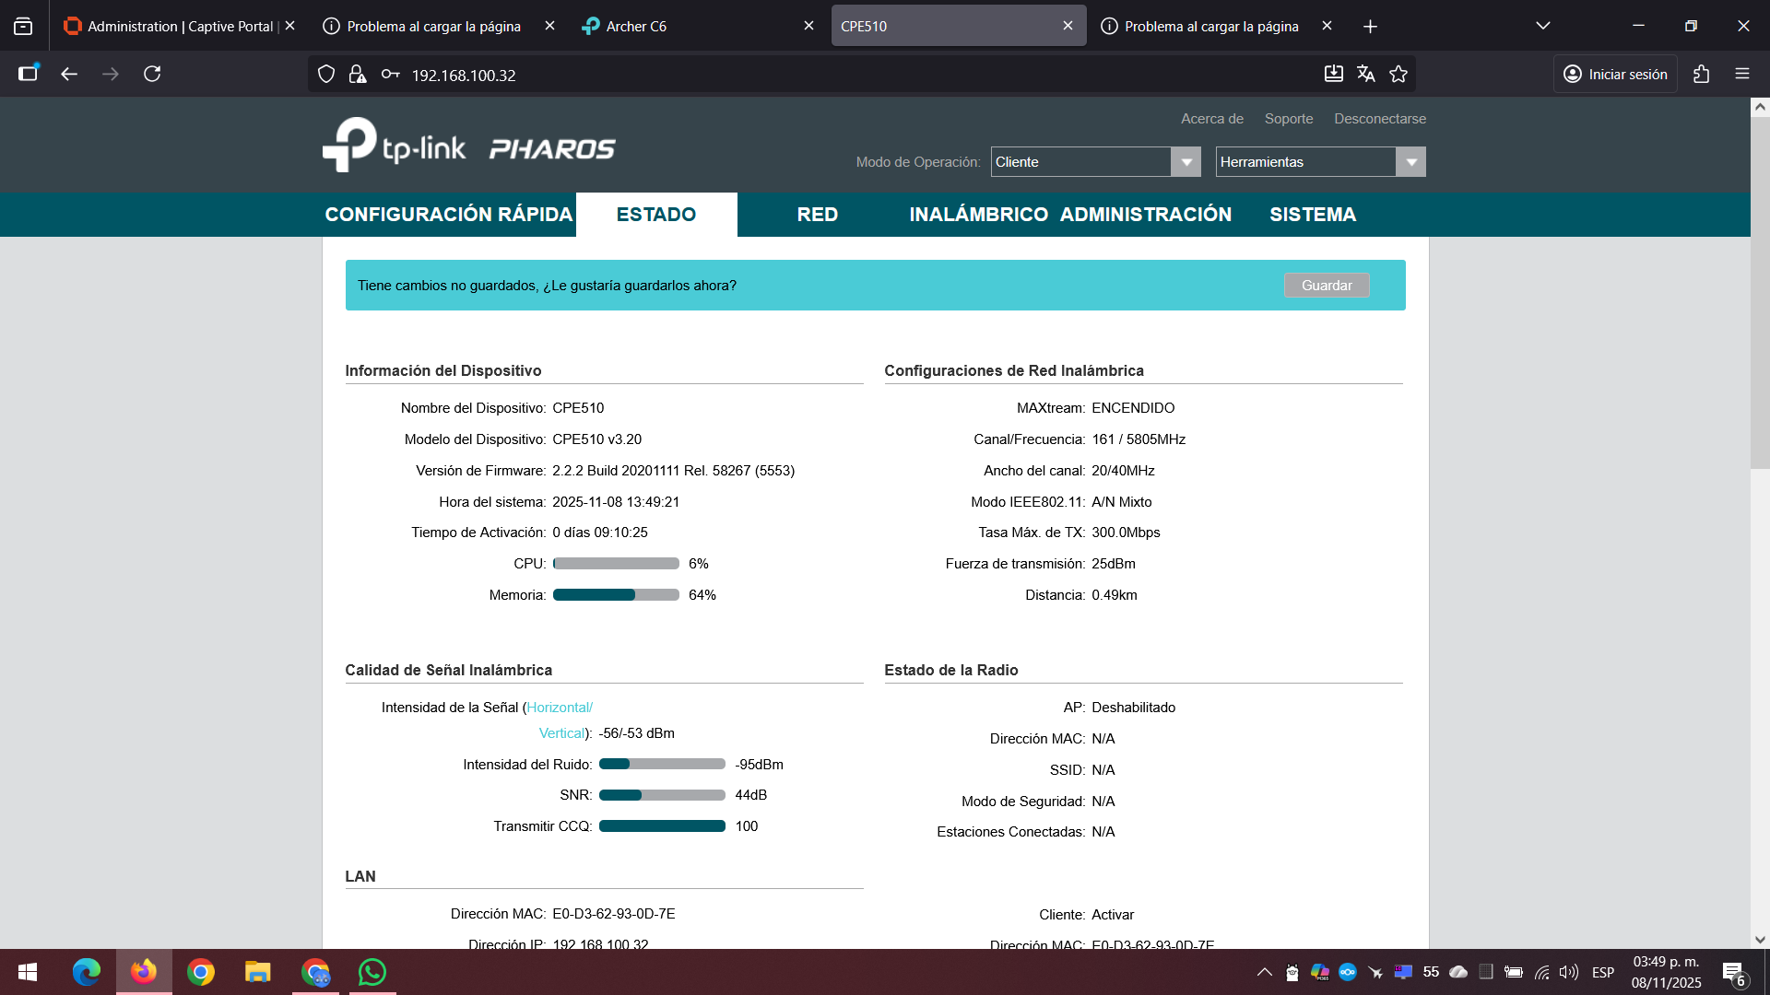Switch to the Archer C6 browser tab
The width and height of the screenshot is (1770, 995).
tap(697, 26)
